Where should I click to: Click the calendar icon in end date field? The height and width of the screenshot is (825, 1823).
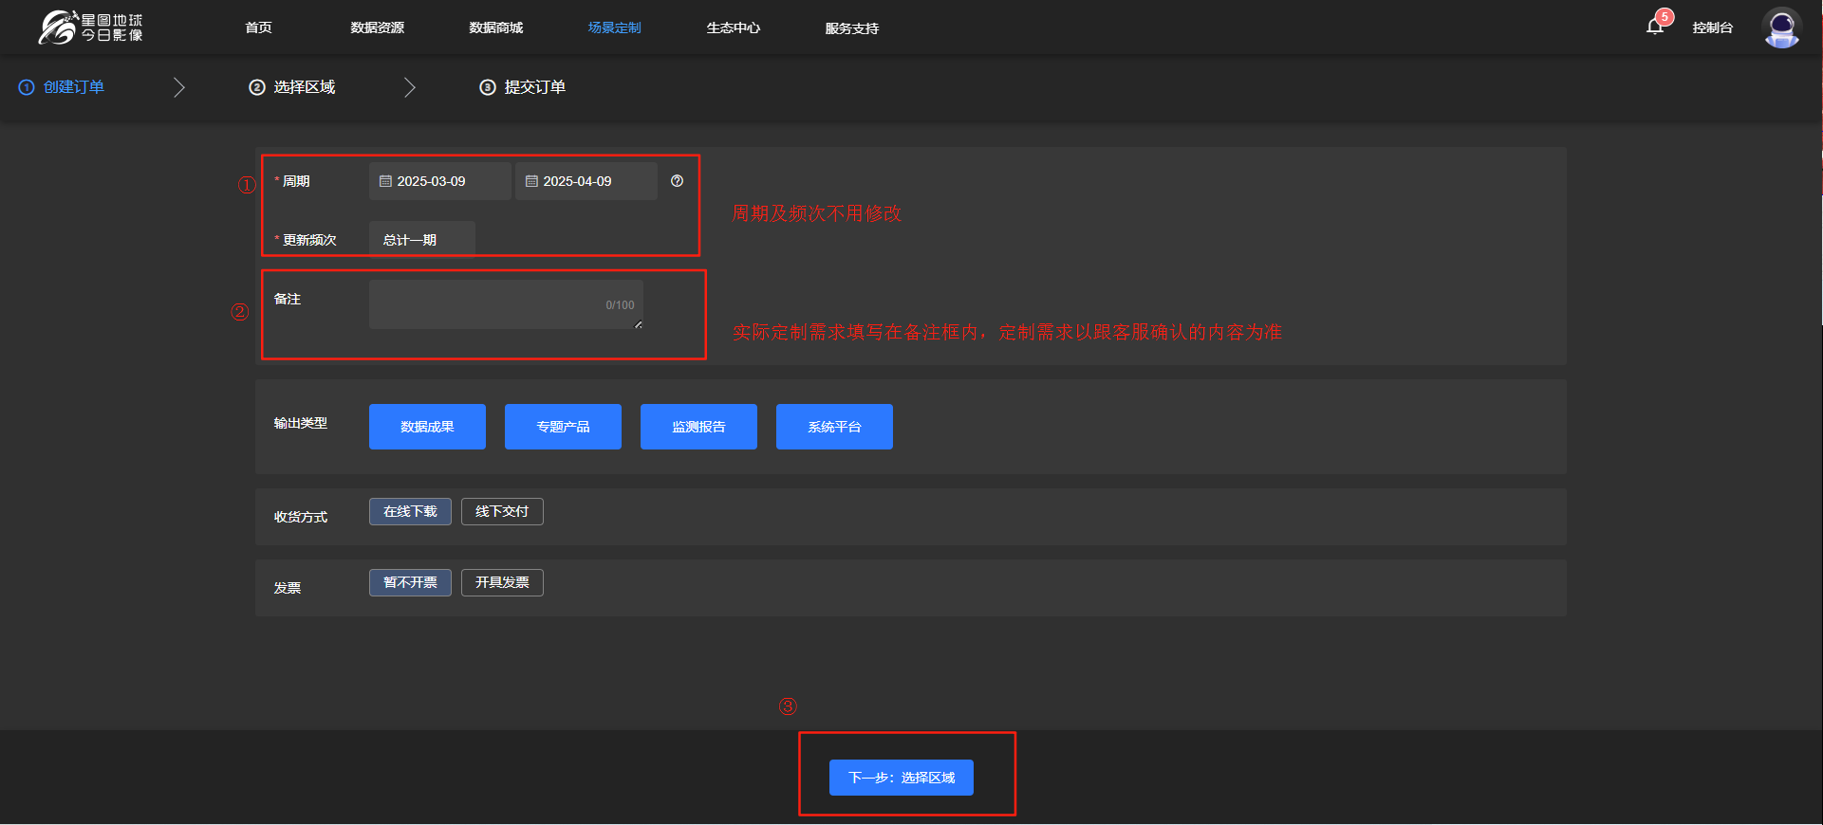(x=531, y=181)
